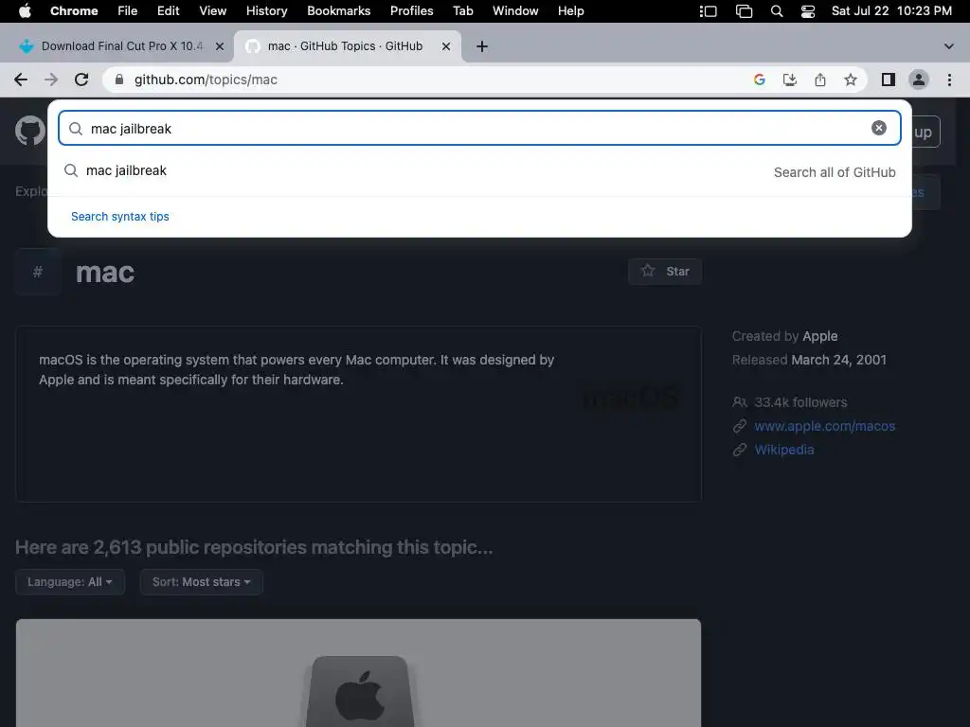
Task: Click the Google icon in address bar
Action: 760,80
